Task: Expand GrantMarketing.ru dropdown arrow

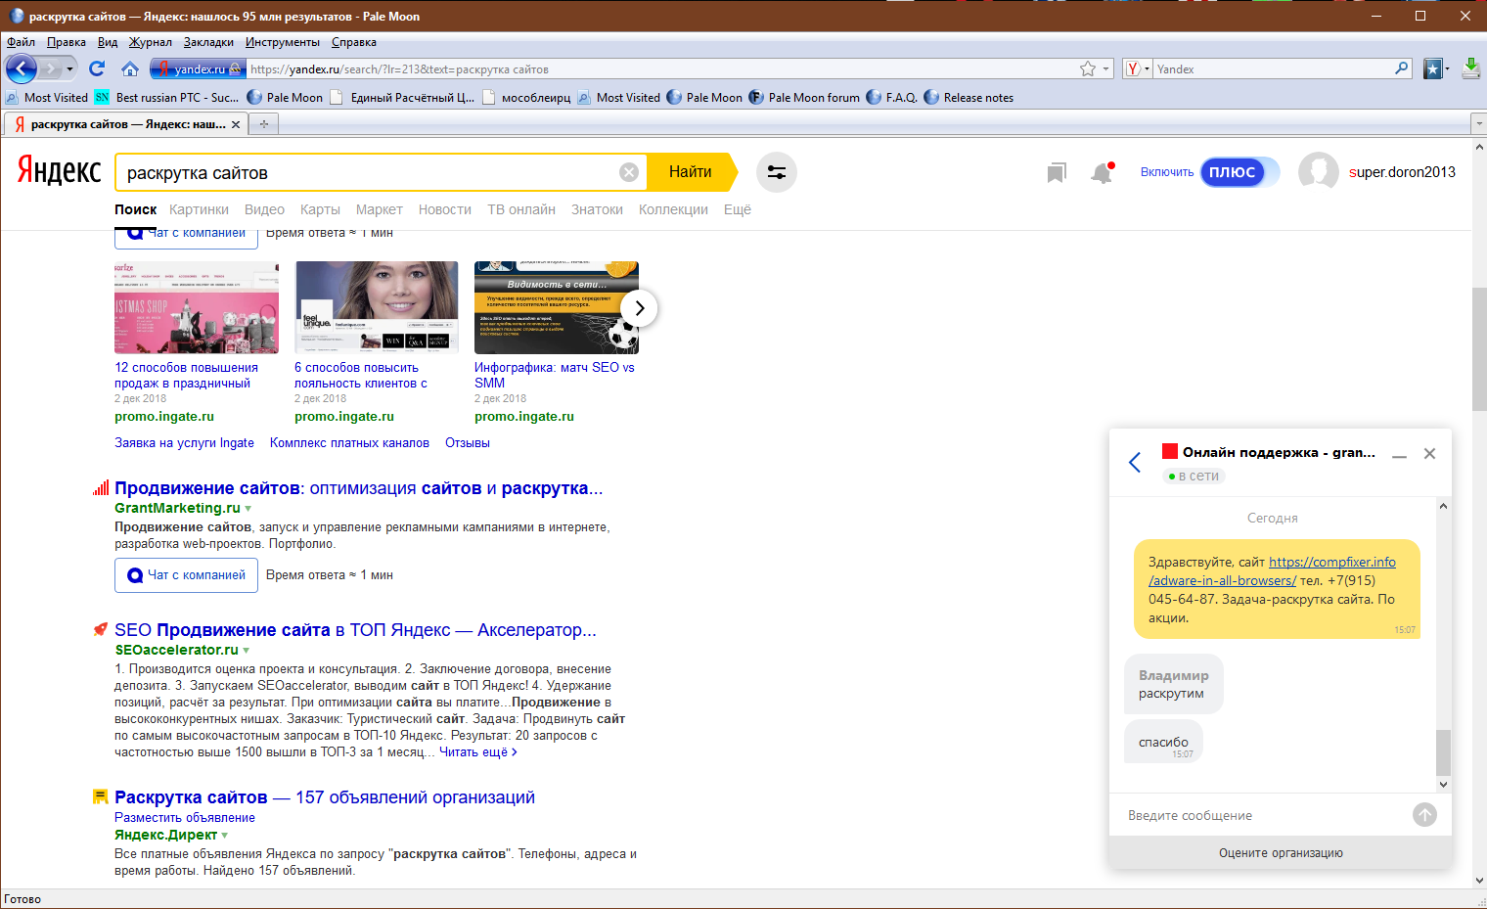Action: [248, 509]
